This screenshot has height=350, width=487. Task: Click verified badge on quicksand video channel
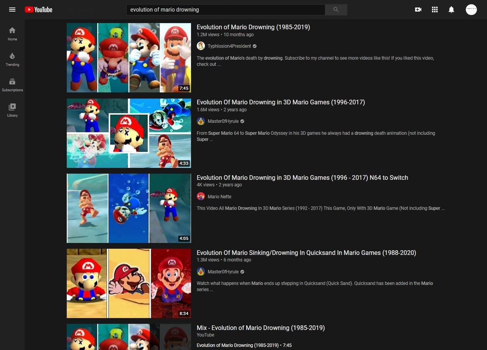point(242,271)
